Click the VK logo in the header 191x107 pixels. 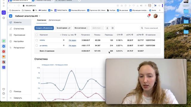(x=11, y=16)
